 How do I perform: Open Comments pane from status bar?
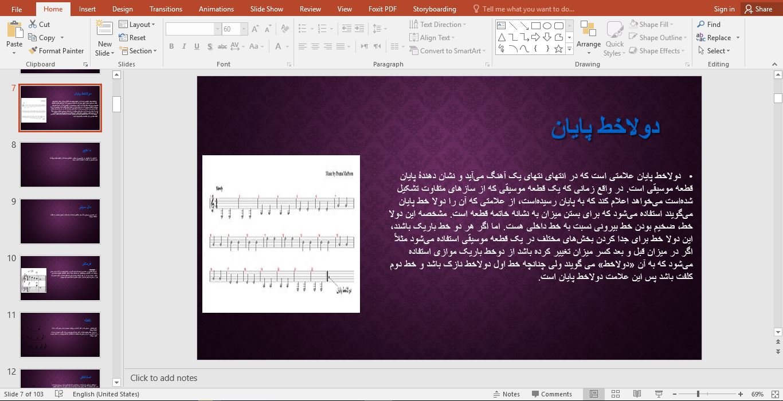point(551,394)
